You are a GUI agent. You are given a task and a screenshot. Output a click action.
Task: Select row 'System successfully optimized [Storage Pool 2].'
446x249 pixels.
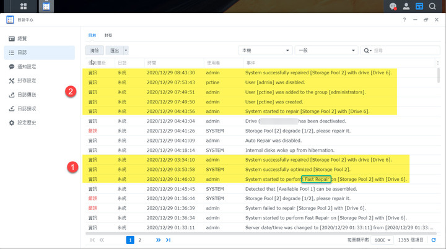(261, 170)
